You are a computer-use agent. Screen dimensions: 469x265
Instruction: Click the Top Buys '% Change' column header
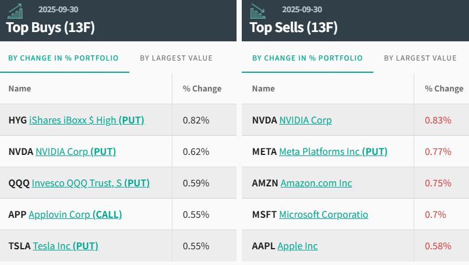click(202, 89)
